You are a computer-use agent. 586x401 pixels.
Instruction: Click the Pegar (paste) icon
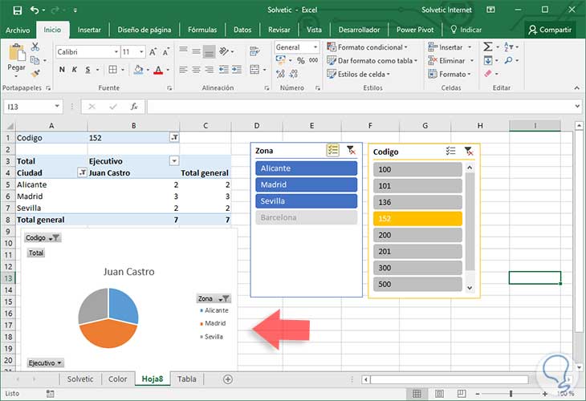click(16, 55)
